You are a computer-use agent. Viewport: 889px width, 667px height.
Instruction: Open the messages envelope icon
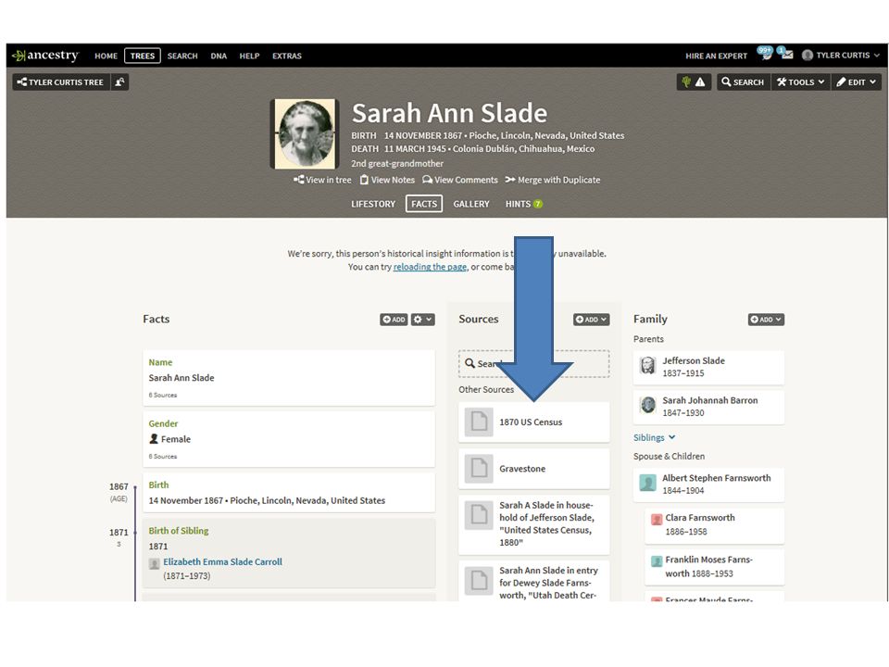tap(785, 54)
